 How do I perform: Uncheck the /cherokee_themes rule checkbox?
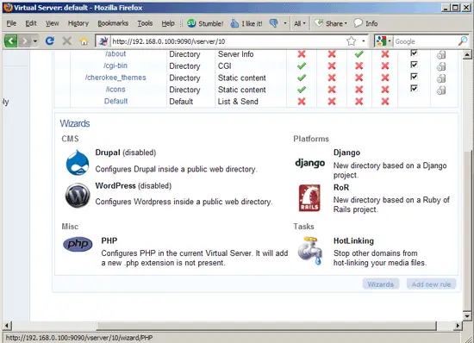[414, 77]
